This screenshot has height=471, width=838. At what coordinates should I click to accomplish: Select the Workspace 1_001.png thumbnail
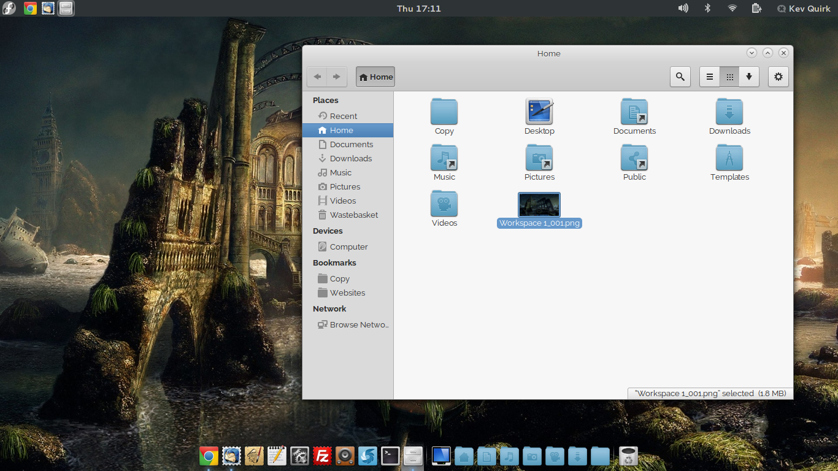tap(539, 205)
